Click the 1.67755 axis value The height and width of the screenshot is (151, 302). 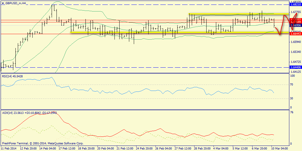tap(296, 12)
